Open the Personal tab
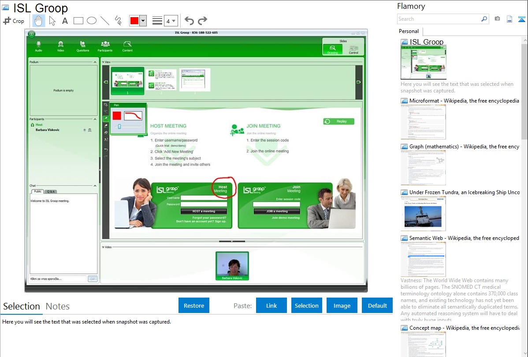This screenshot has width=528, height=357. tap(409, 31)
